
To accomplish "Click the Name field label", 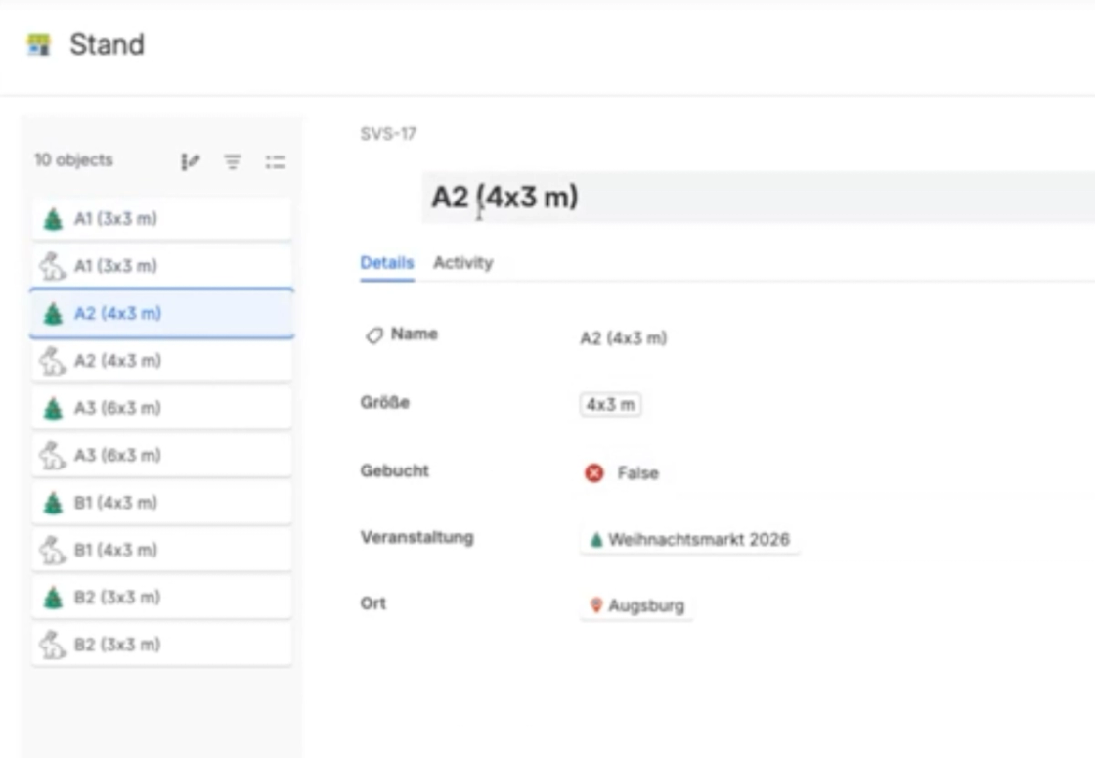I will [x=415, y=334].
